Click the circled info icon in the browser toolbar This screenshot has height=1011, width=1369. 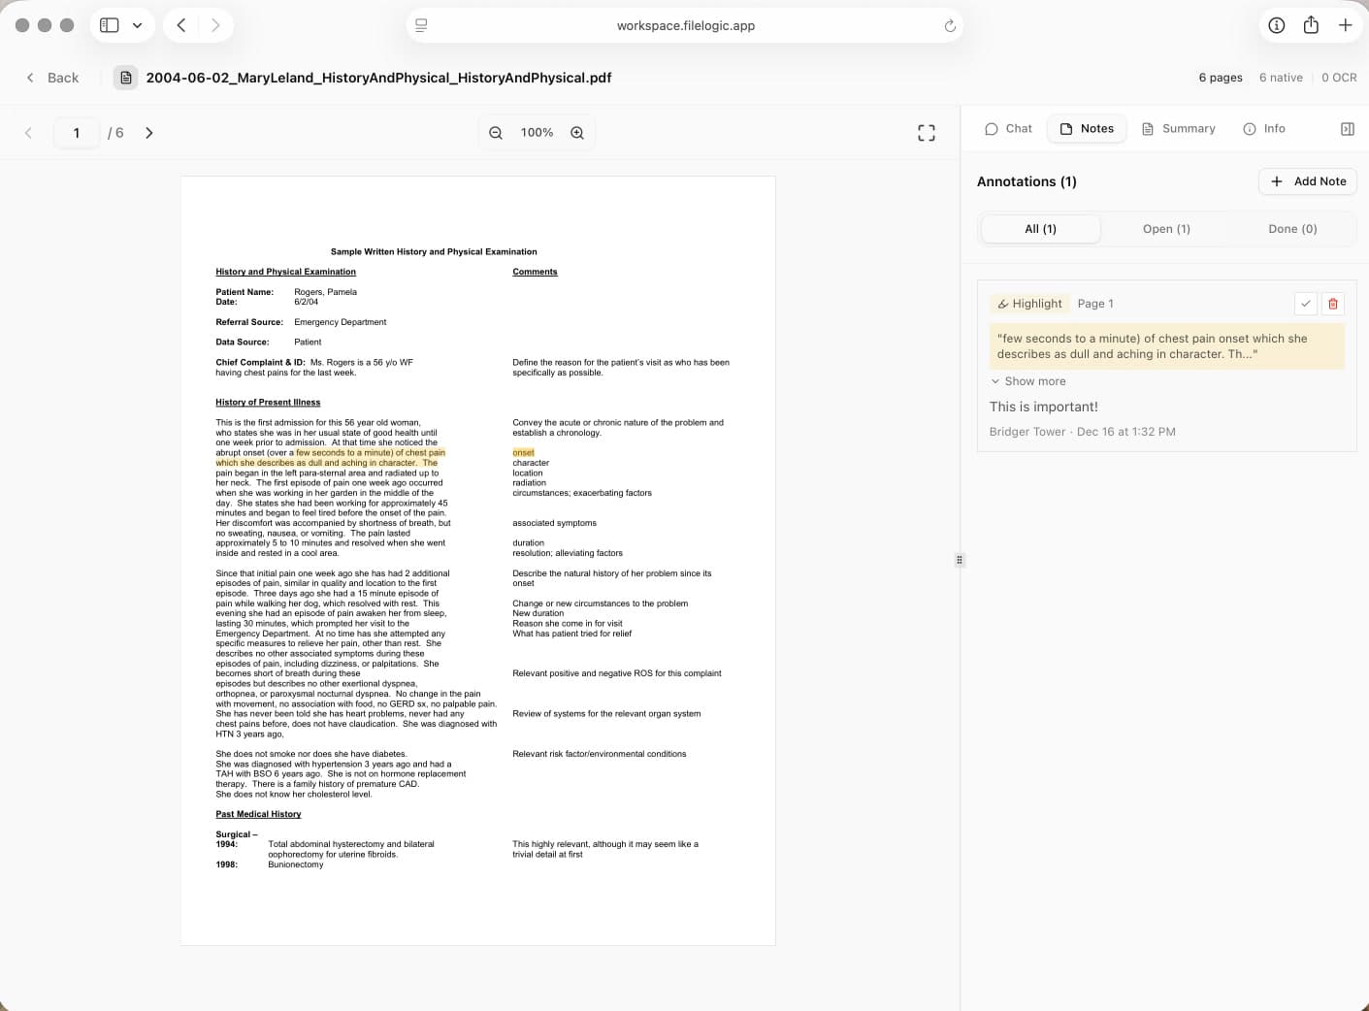[1277, 25]
